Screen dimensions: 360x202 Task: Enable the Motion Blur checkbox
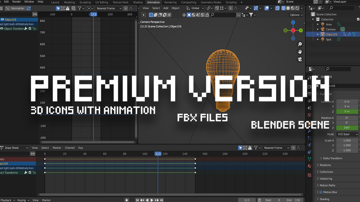(321, 192)
